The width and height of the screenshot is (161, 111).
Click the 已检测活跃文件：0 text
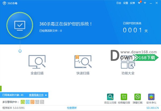(x=51, y=31)
